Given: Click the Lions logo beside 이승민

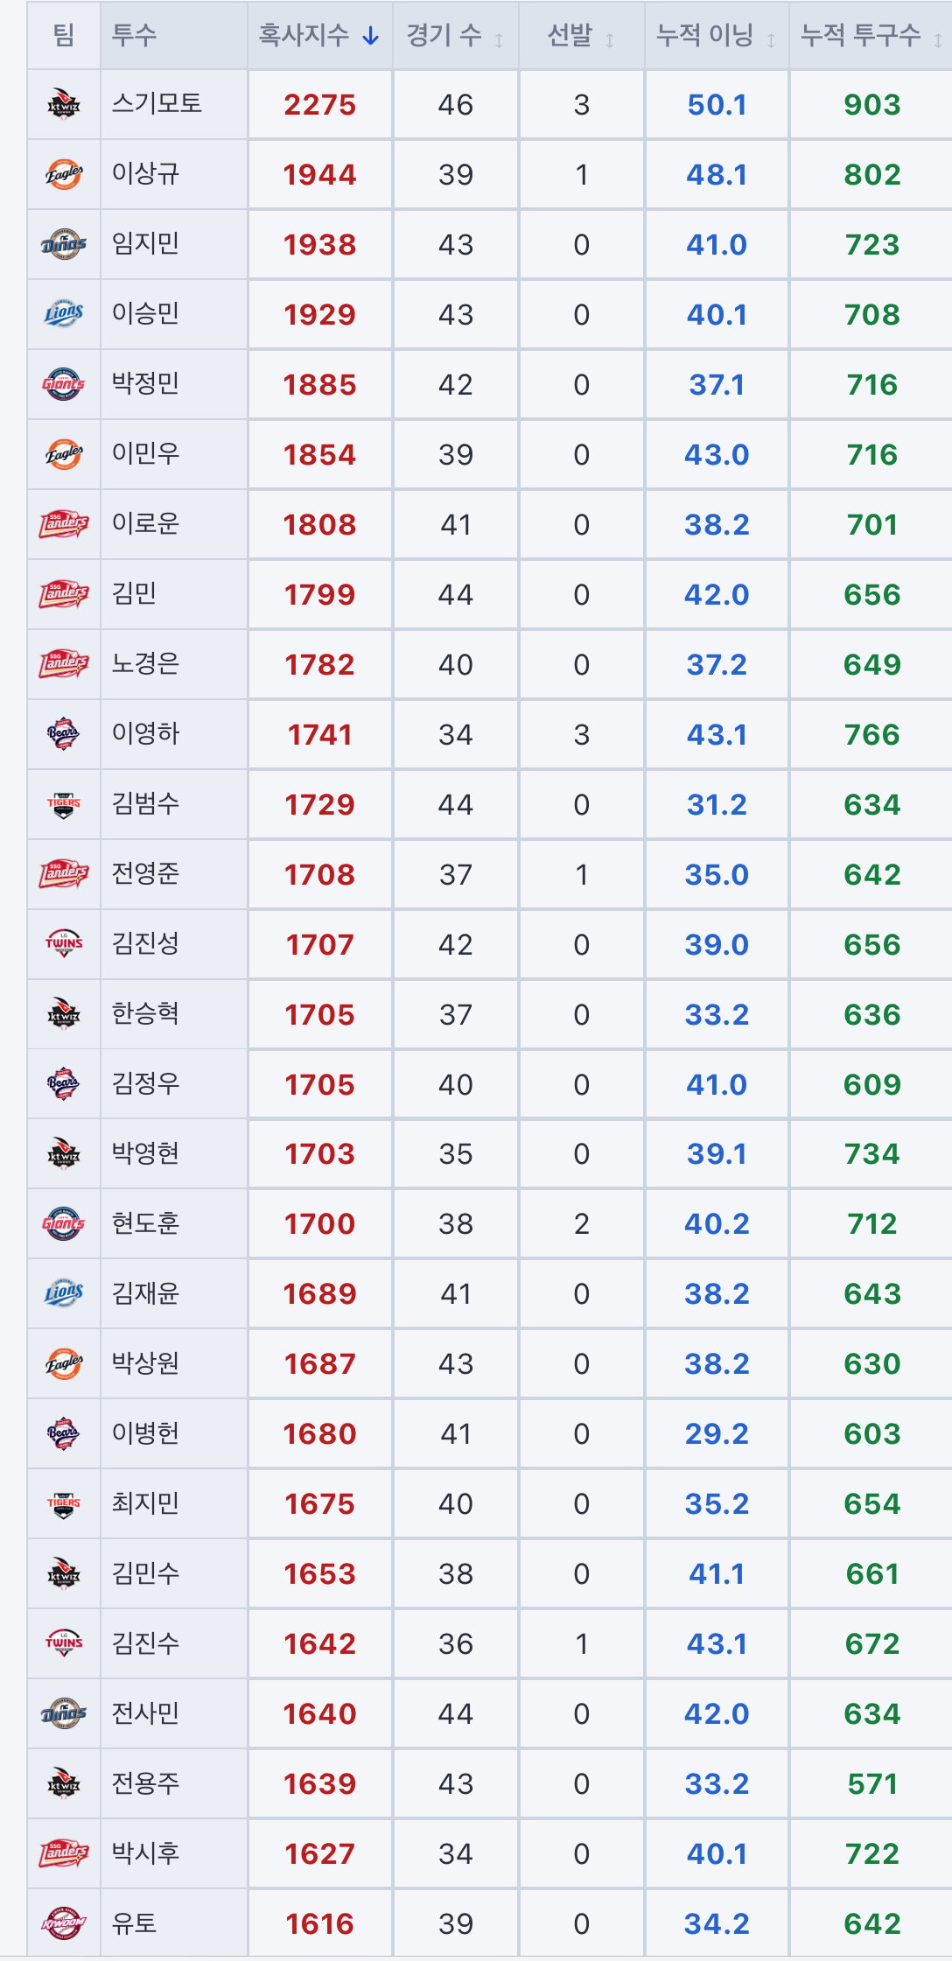Looking at the screenshot, I should point(64,314).
